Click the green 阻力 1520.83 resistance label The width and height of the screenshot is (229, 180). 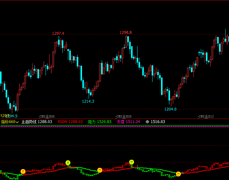100,122
